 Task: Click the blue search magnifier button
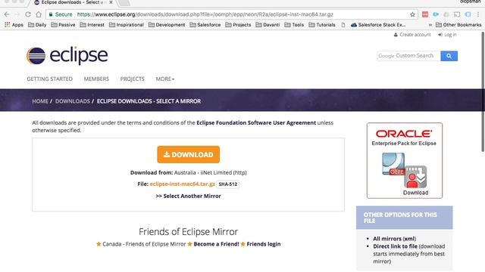pos(449,56)
